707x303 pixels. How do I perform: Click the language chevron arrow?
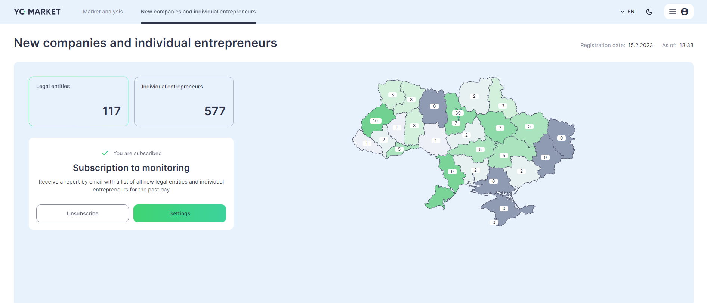pyautogui.click(x=623, y=12)
